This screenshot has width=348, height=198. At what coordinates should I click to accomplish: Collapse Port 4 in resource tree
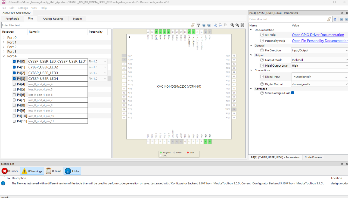point(4,56)
